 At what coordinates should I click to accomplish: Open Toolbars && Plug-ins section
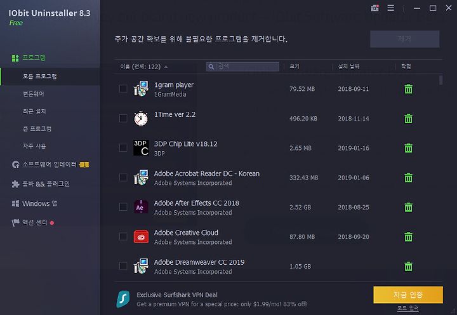point(46,184)
